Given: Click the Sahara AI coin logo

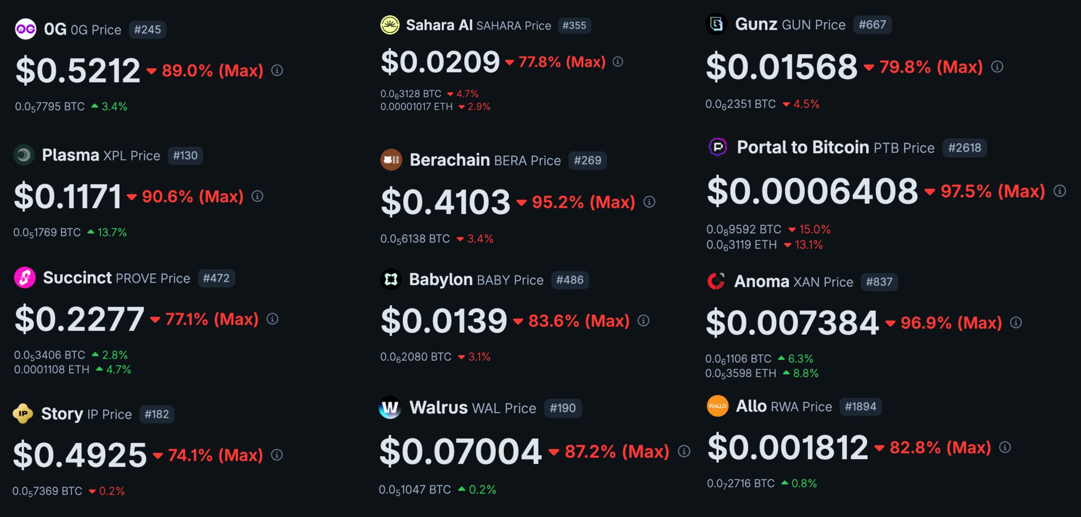Looking at the screenshot, I should click(390, 25).
